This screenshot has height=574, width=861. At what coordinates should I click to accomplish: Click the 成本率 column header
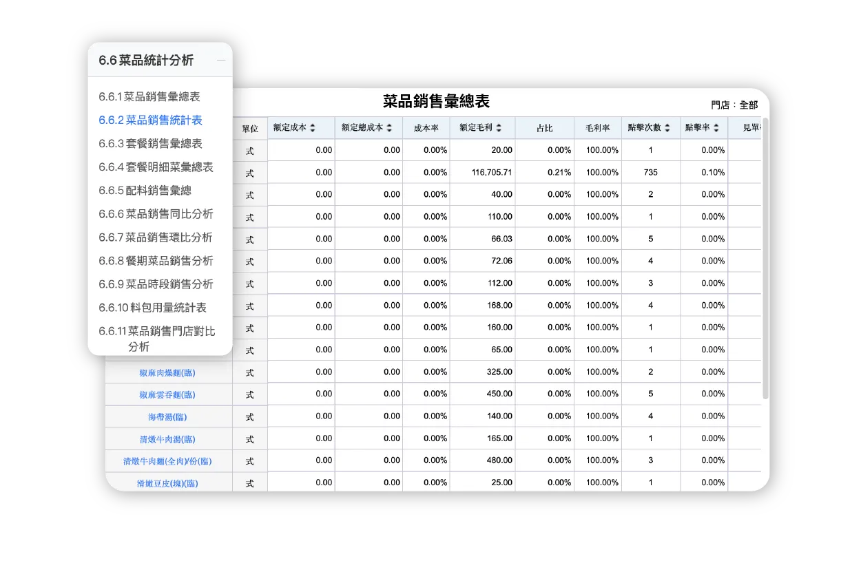(x=426, y=128)
